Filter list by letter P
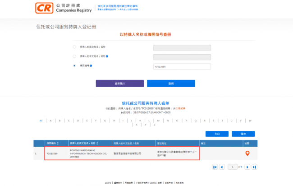 pyautogui.click(x=186, y=121)
